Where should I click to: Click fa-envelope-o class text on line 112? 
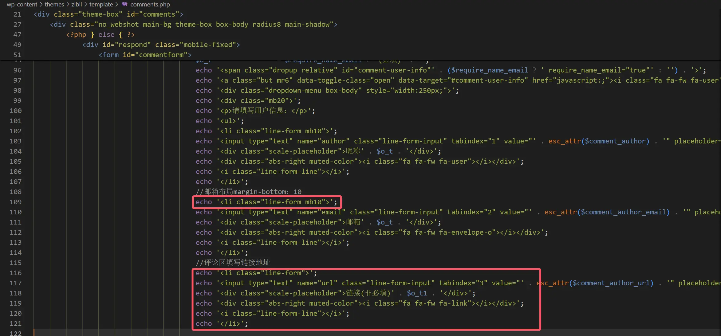click(465, 232)
